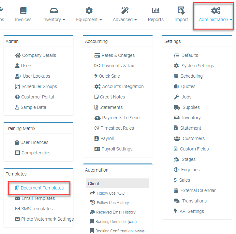The height and width of the screenshot is (234, 236).
Task: Click the Payments To Send cloud icon
Action: (x=97, y=118)
